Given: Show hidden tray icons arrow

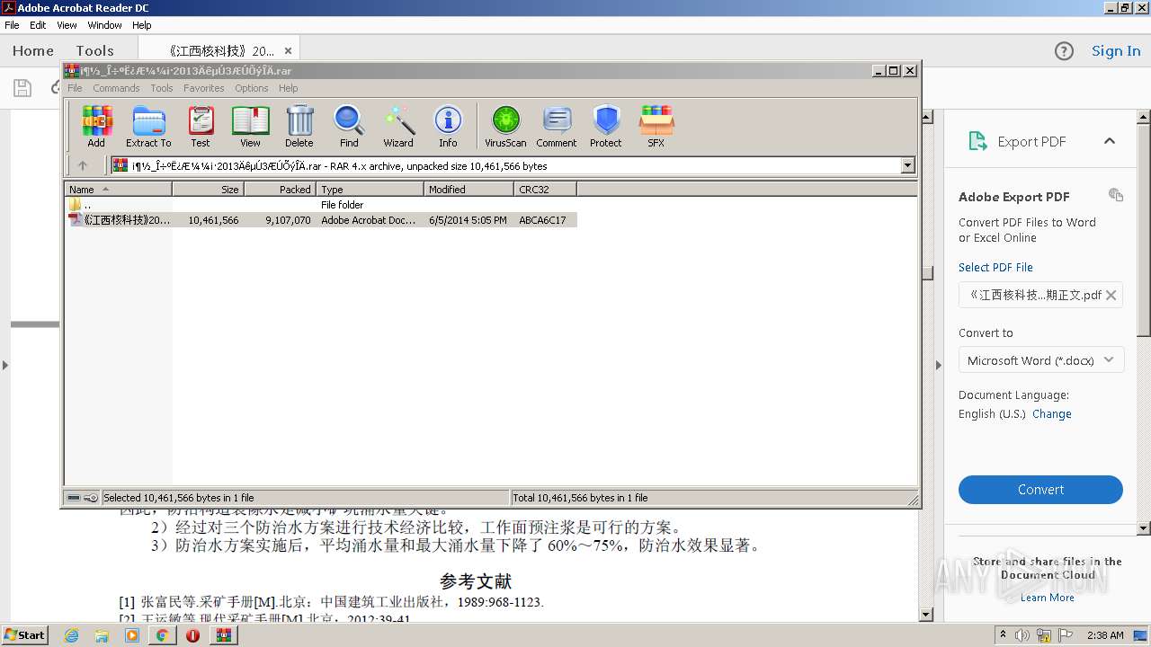Looking at the screenshot, I should tap(1003, 634).
